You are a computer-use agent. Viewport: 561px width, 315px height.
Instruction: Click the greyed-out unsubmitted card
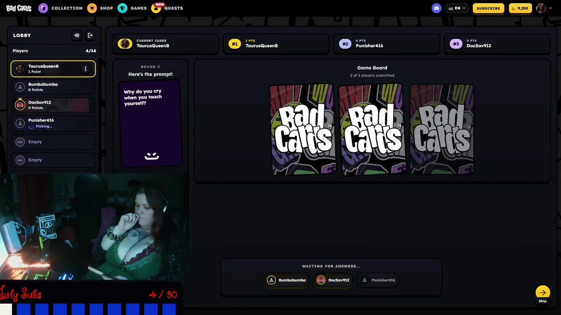click(442, 129)
